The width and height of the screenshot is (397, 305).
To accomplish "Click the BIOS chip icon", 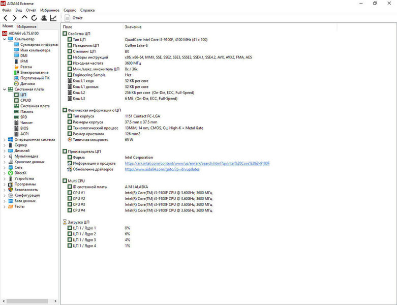I will point(16,128).
